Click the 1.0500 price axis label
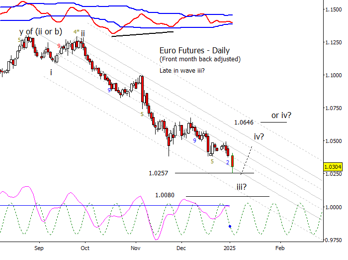 334,141
